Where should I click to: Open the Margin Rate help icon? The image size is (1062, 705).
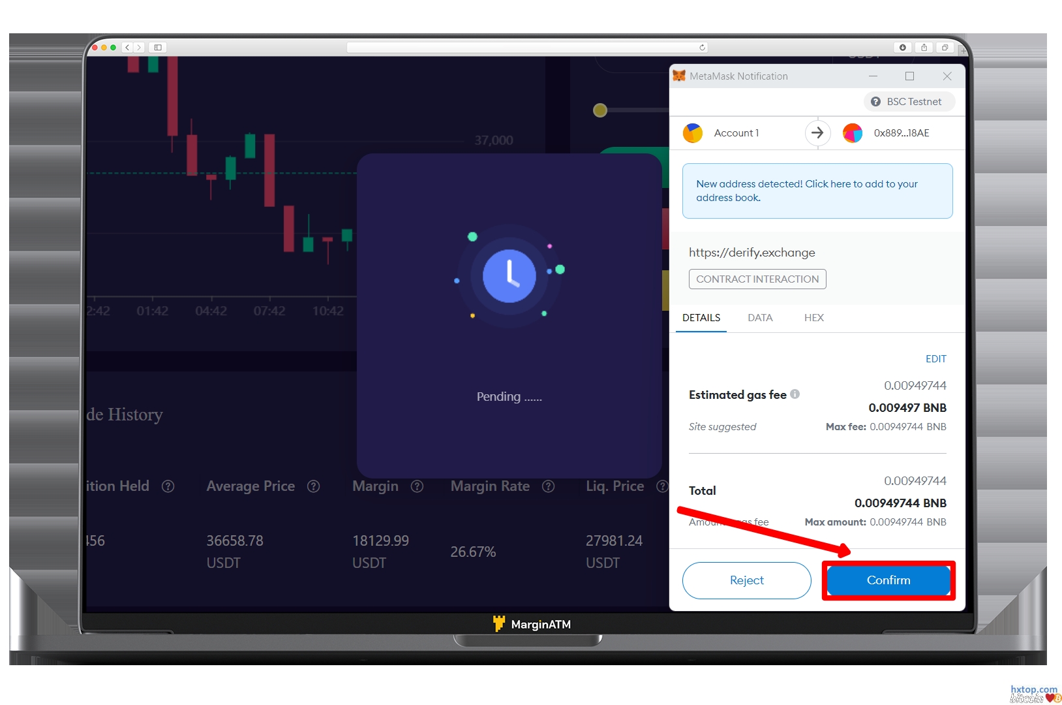(x=549, y=486)
